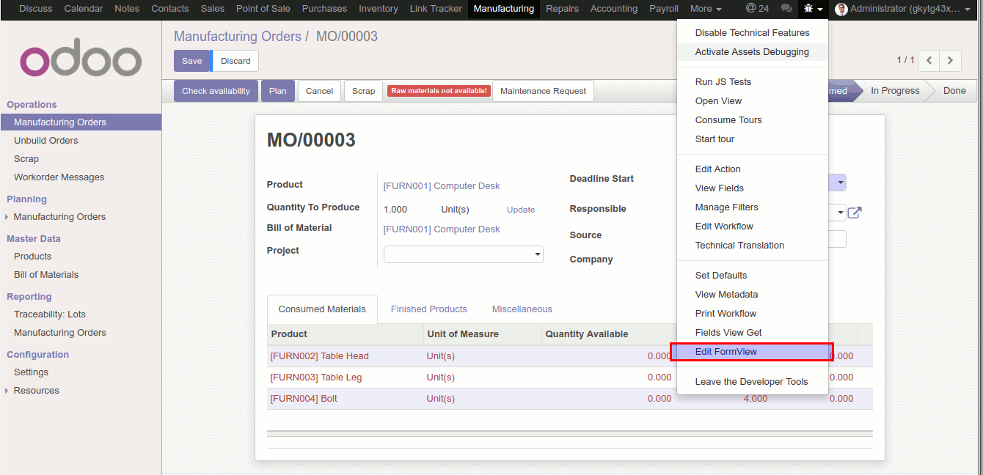983x475 pixels.
Task: Open the Inventory app in the top bar
Action: 379,9
